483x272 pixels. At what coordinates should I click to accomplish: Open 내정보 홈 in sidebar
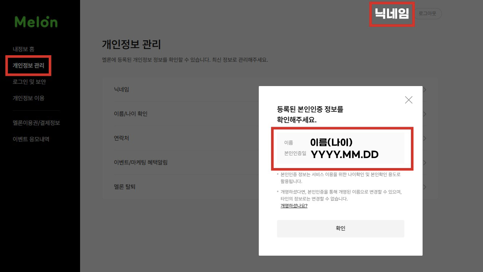pos(23,49)
